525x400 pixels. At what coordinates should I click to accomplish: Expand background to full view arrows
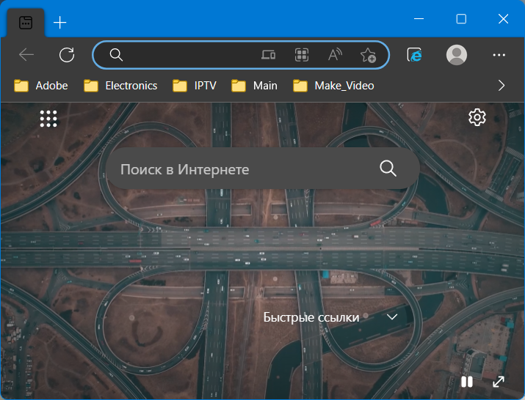(x=499, y=382)
